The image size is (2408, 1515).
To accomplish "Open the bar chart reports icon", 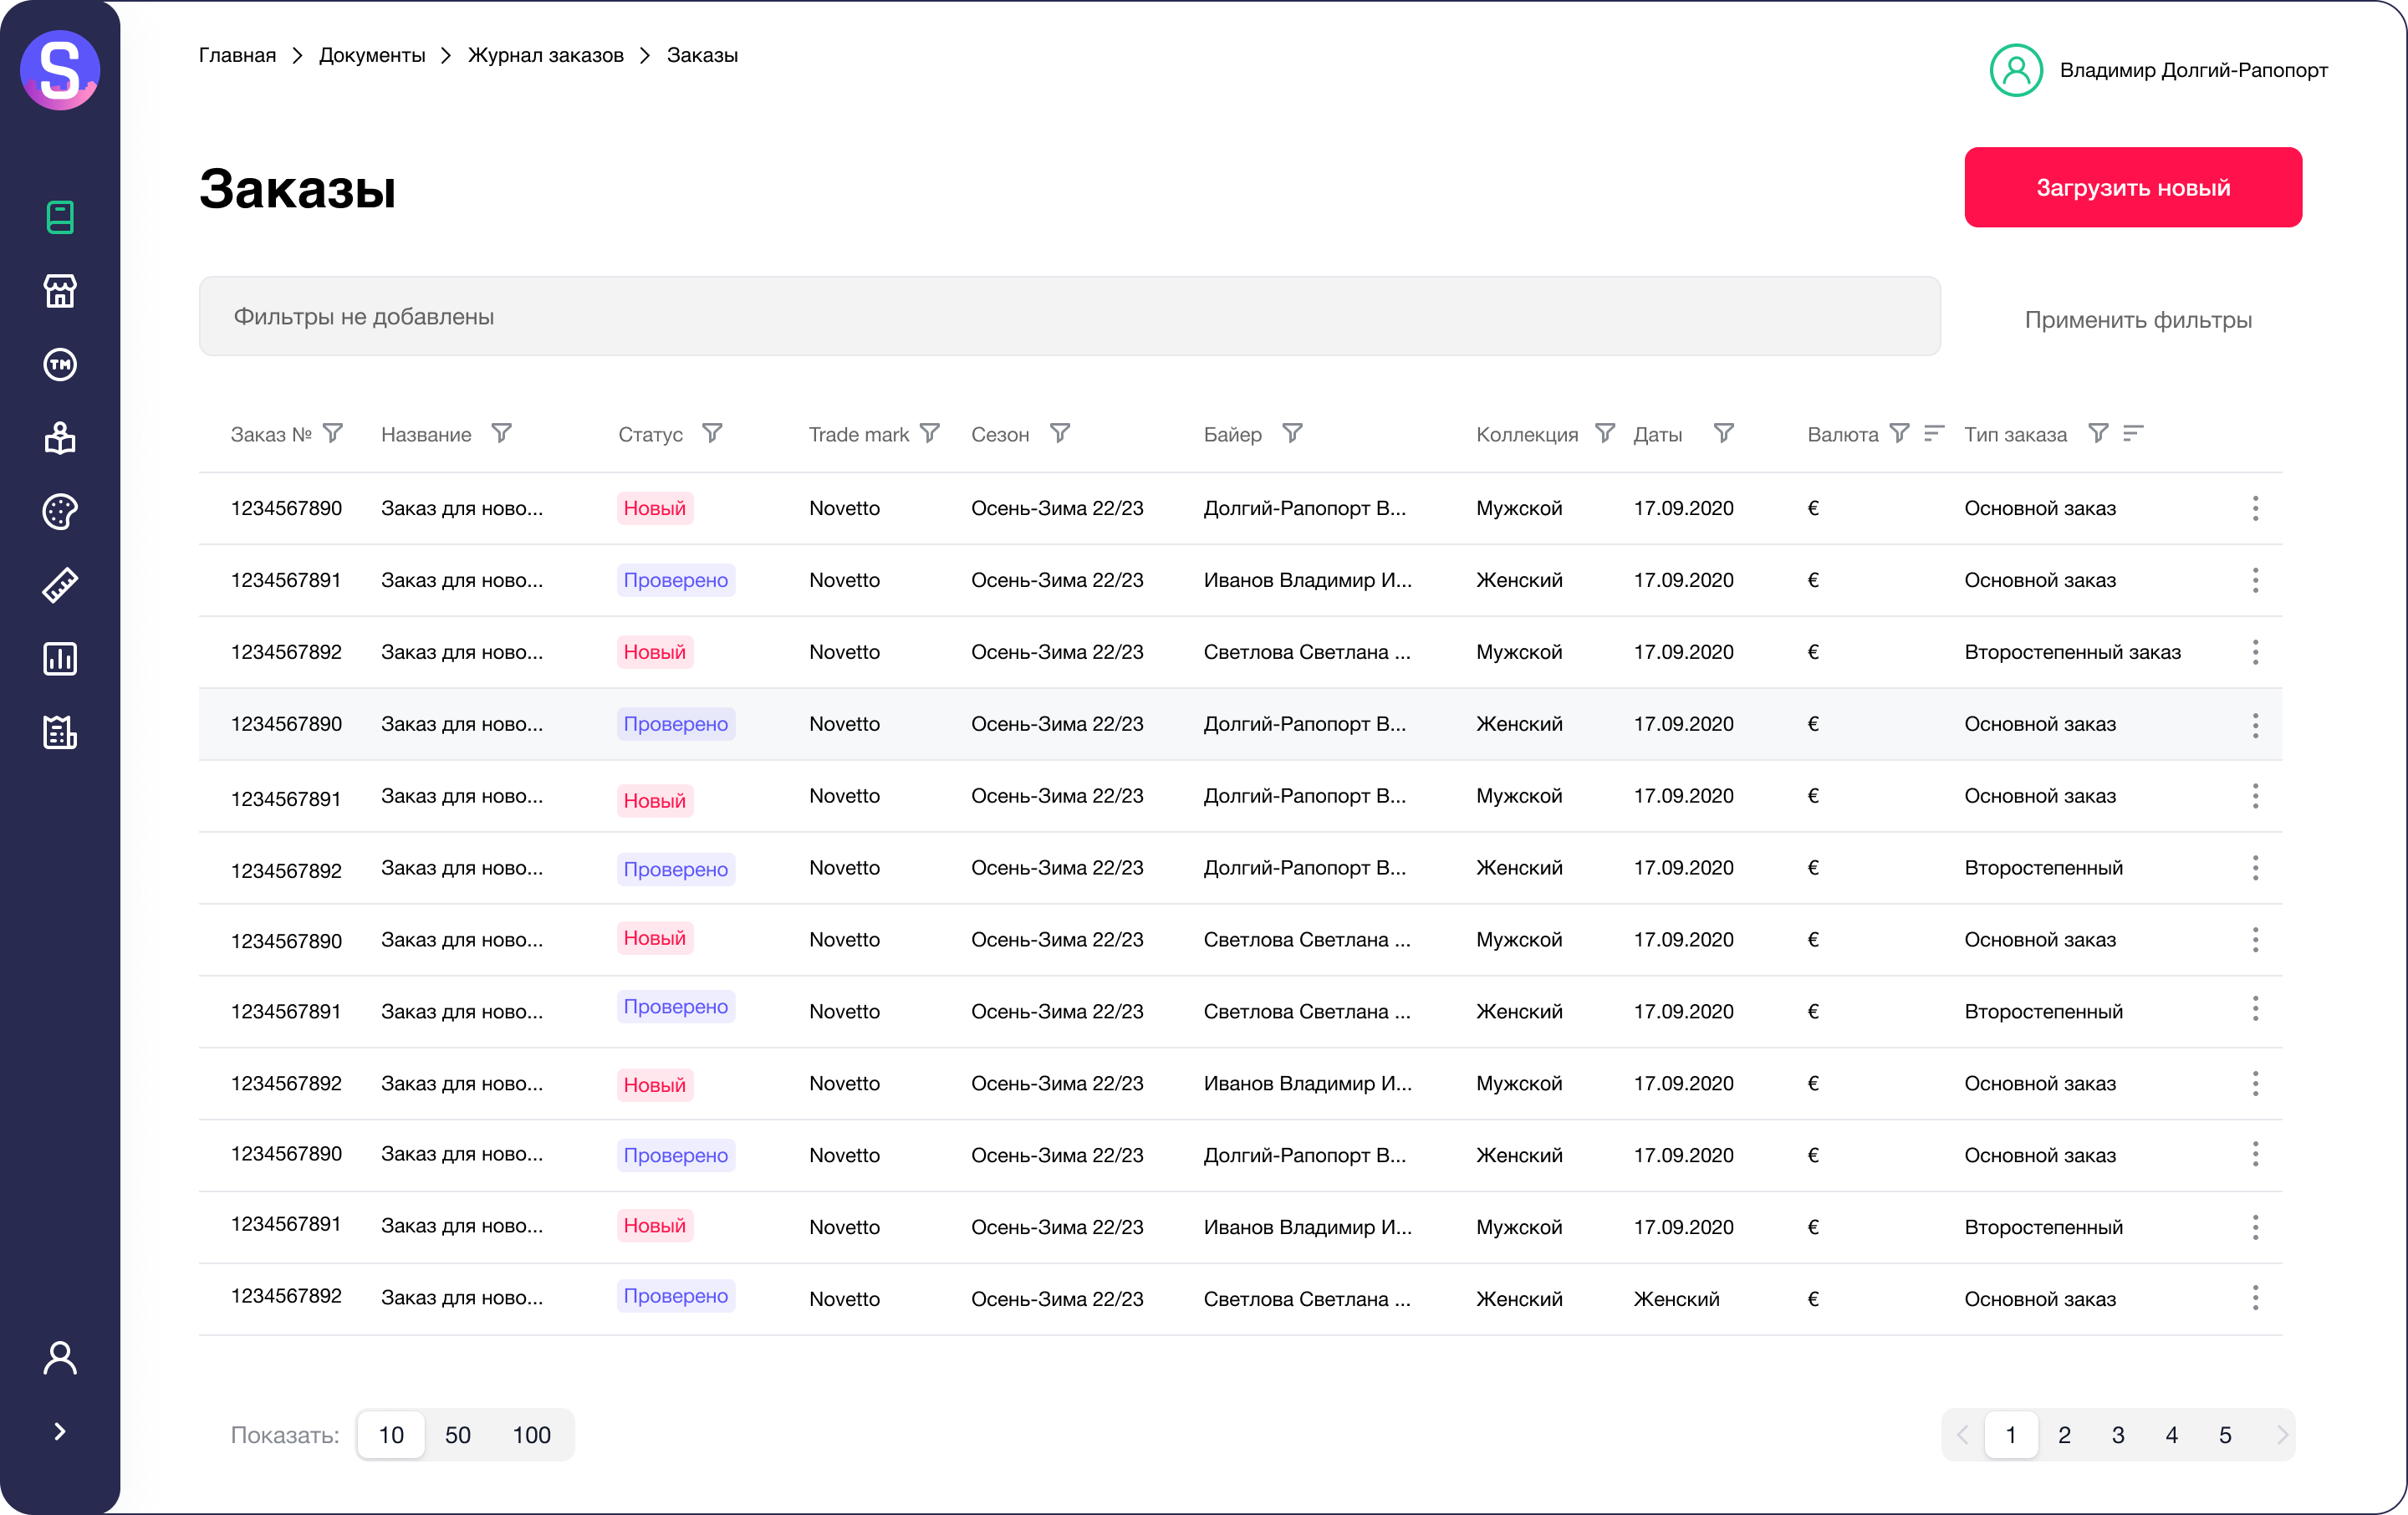I will click(60, 659).
